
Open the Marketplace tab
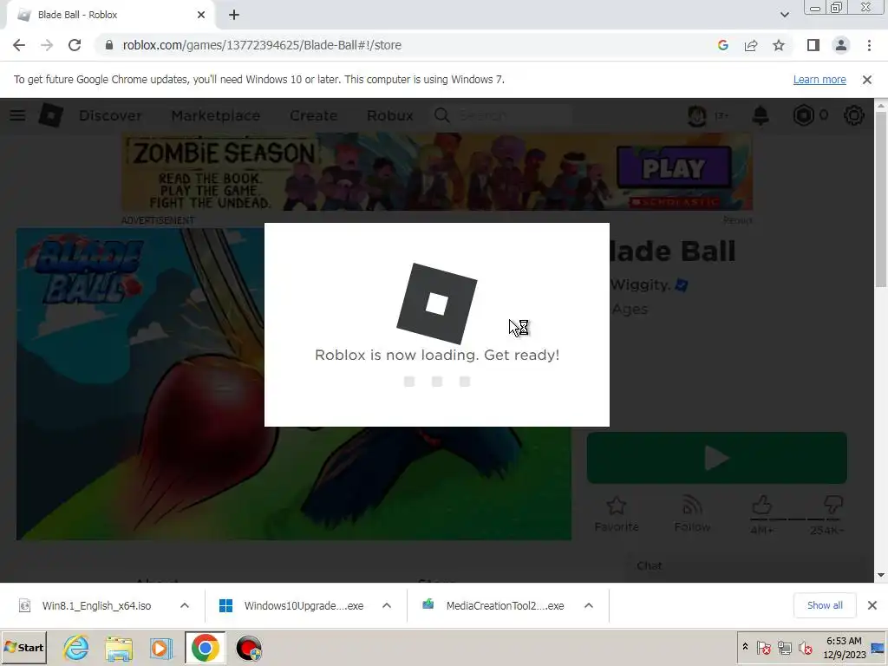pos(216,115)
